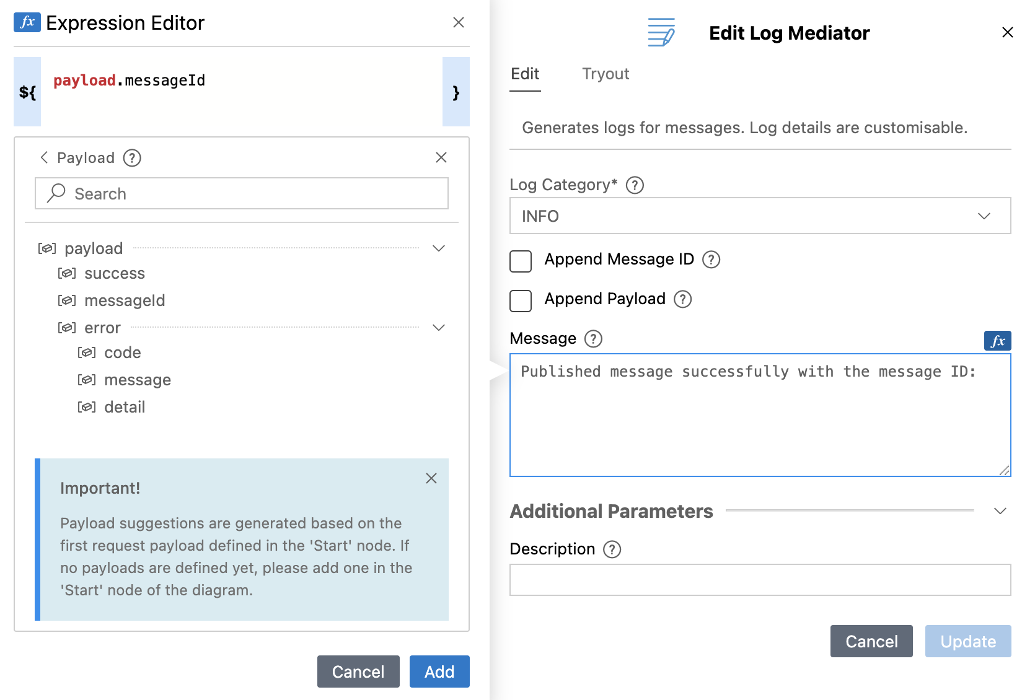
Task: Select the message field under error
Action: click(x=138, y=380)
